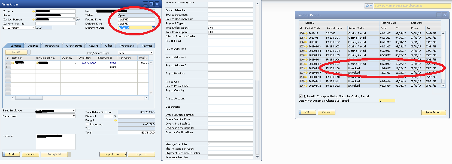
Task: Click link arrow for period 2017-12
Action: (306, 34)
